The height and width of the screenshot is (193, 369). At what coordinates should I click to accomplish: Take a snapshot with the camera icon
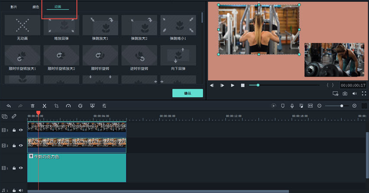(345, 93)
